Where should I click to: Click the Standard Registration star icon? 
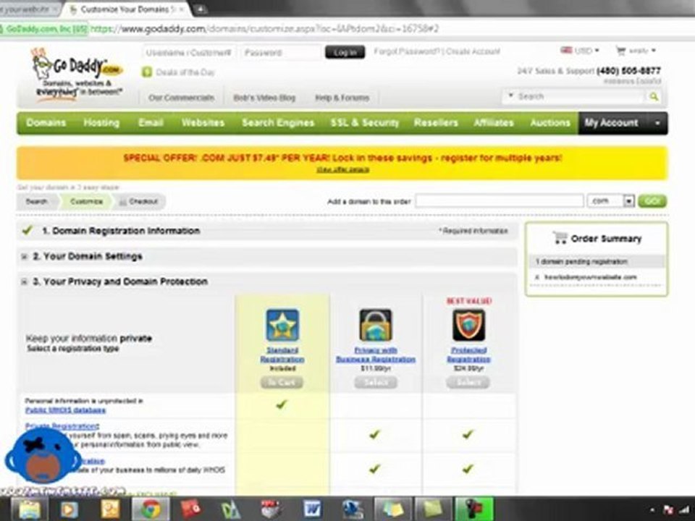point(282,325)
